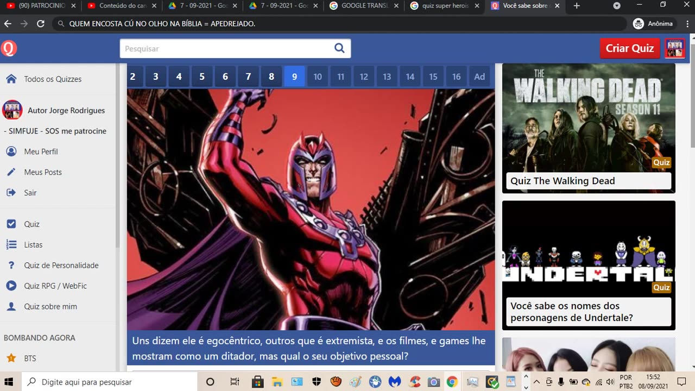Open Microsoft Store from the taskbar
The image size is (695, 391).
pos(258,382)
